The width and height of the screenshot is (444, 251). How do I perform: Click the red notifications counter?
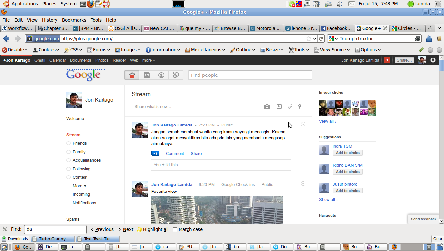(387, 60)
